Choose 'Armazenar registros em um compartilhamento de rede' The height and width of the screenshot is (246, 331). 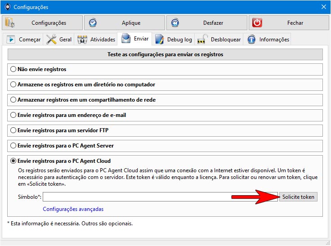click(13, 100)
